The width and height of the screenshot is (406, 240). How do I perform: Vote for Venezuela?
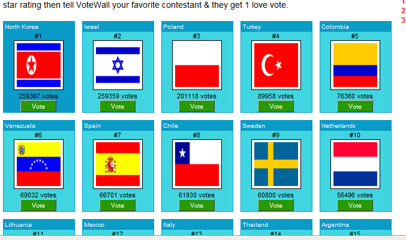click(x=38, y=205)
